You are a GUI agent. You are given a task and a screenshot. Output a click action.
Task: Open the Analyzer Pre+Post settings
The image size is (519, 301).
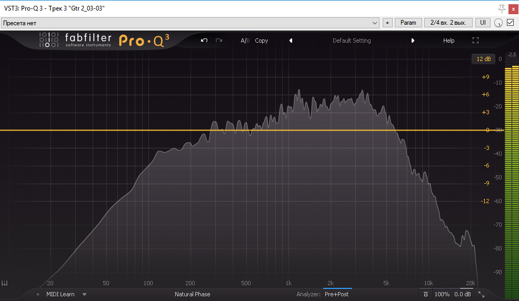337,294
